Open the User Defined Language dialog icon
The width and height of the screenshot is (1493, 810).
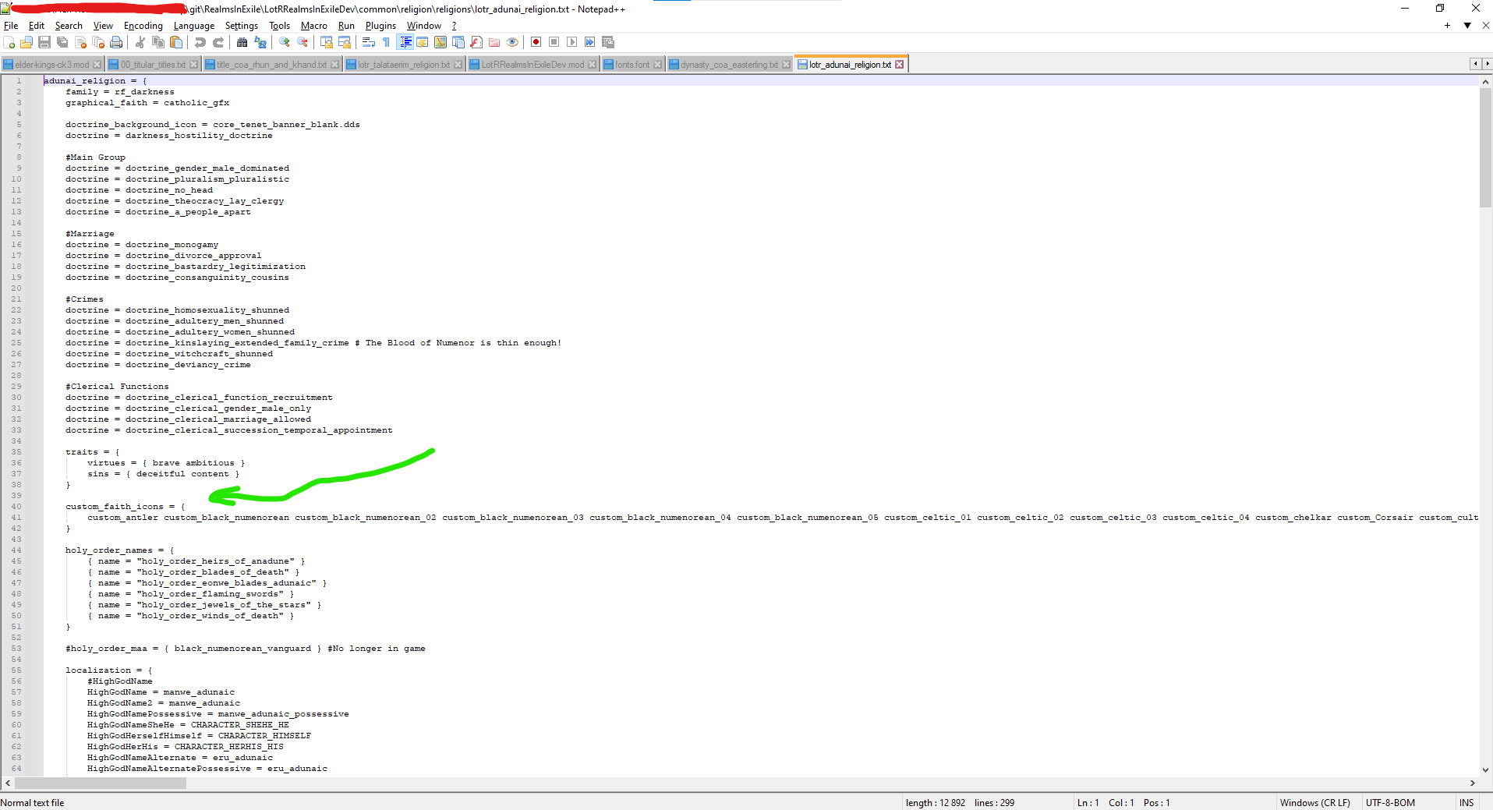coord(423,42)
